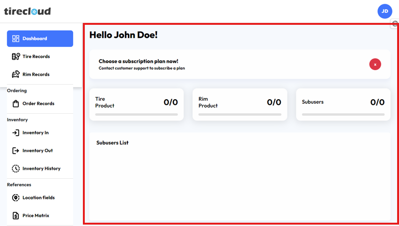Click the Price Matrix dollar icon
The height and width of the screenshot is (226, 399).
tap(16, 216)
